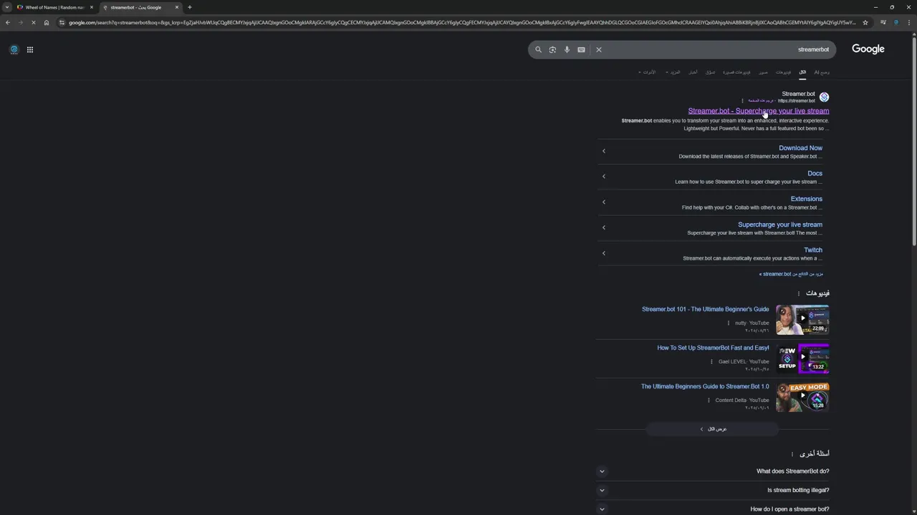The image size is (917, 515).
Task: Start voice search with the microphone icon
Action: tap(567, 49)
